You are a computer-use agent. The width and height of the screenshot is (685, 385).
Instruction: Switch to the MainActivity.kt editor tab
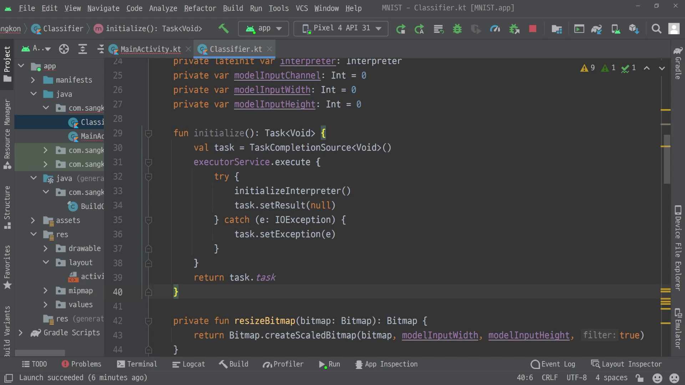pos(150,49)
